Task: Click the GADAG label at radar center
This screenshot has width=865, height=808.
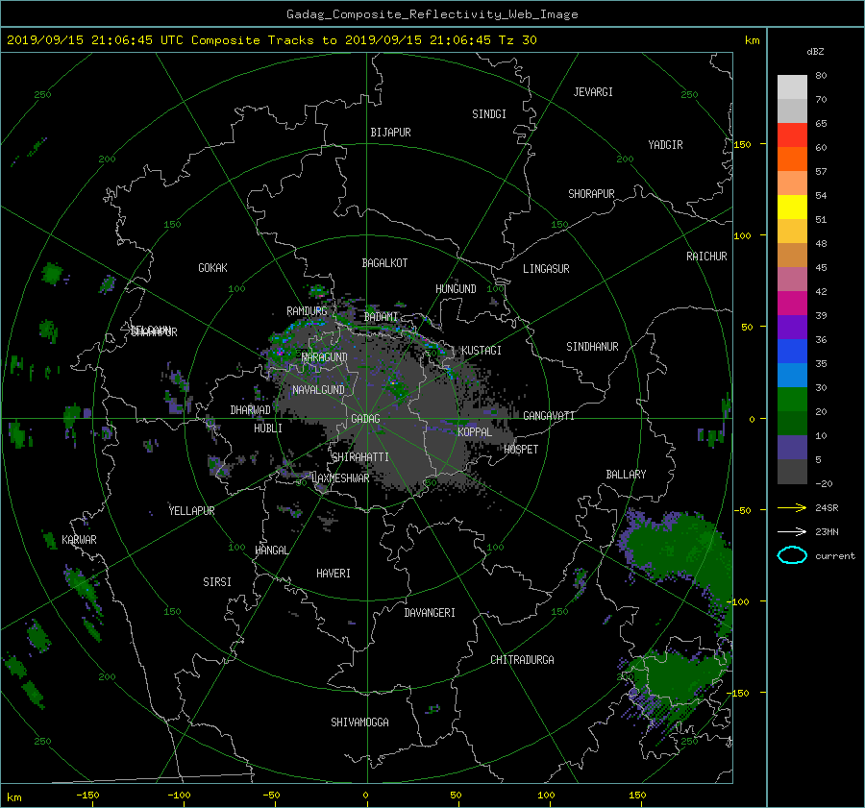Action: point(365,419)
